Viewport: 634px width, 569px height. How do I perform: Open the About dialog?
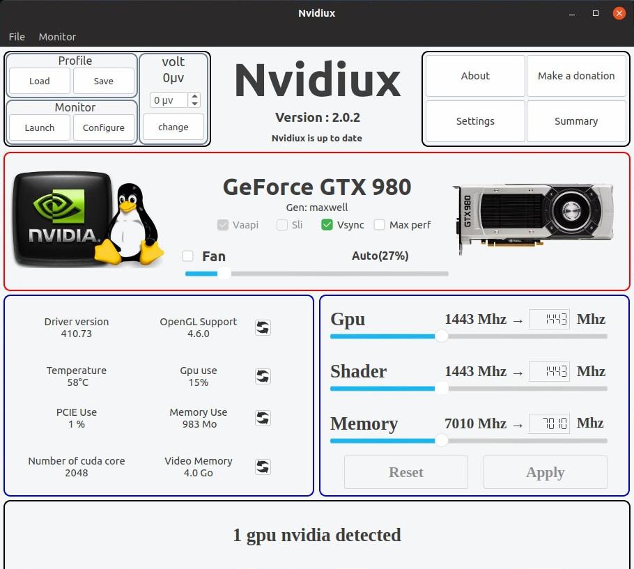[x=475, y=76]
